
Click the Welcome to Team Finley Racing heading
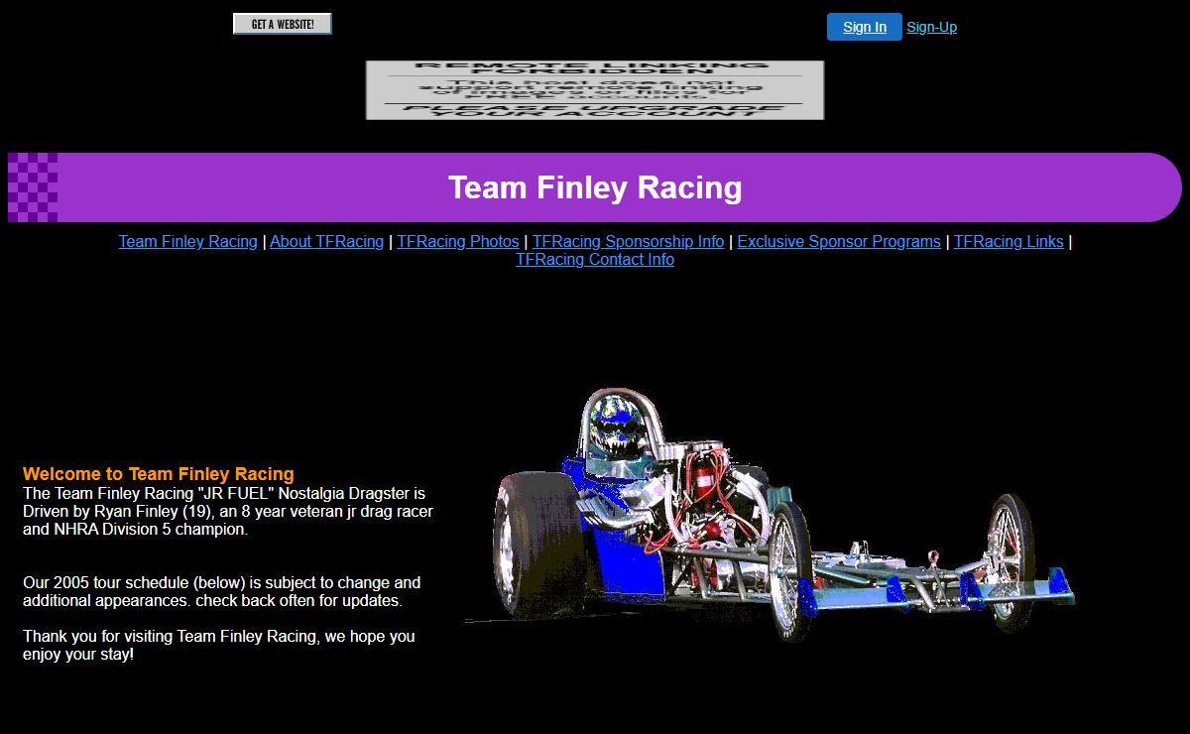click(x=159, y=474)
